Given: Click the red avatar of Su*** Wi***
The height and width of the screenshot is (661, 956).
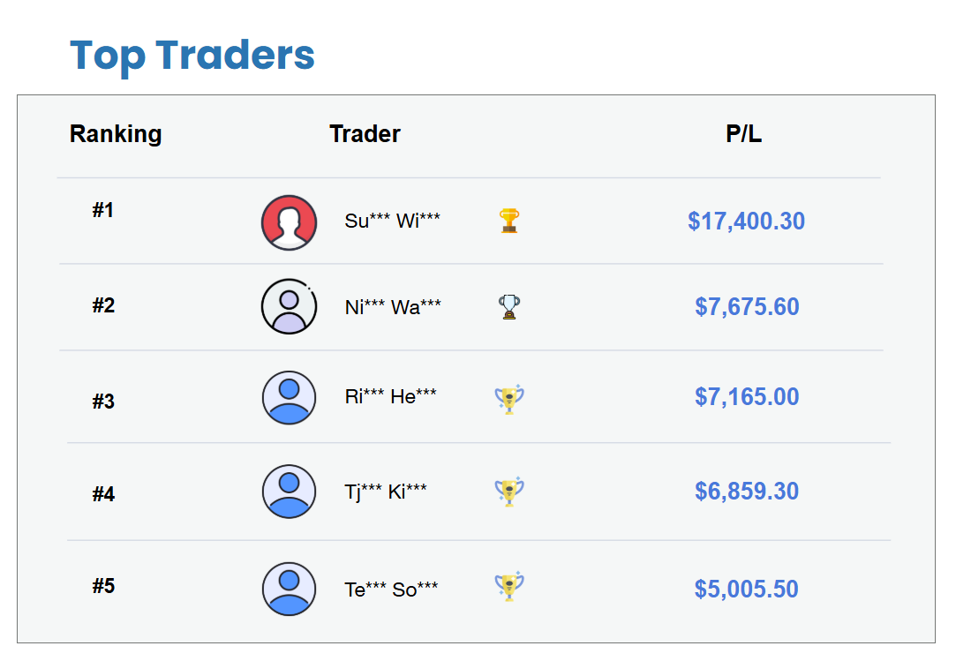Looking at the screenshot, I should 289,222.
